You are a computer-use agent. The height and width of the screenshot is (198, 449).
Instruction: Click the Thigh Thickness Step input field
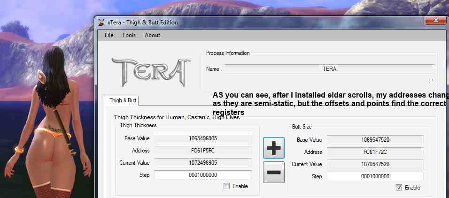click(203, 175)
